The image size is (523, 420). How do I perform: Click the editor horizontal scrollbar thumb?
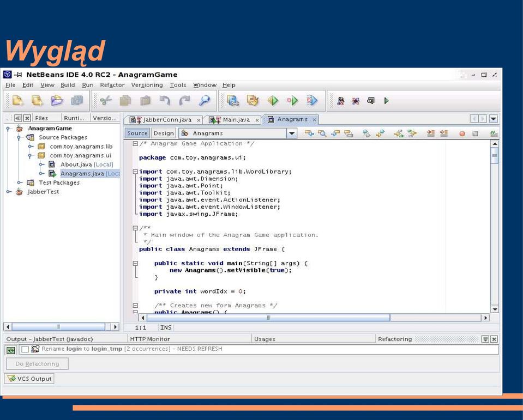[x=268, y=318]
